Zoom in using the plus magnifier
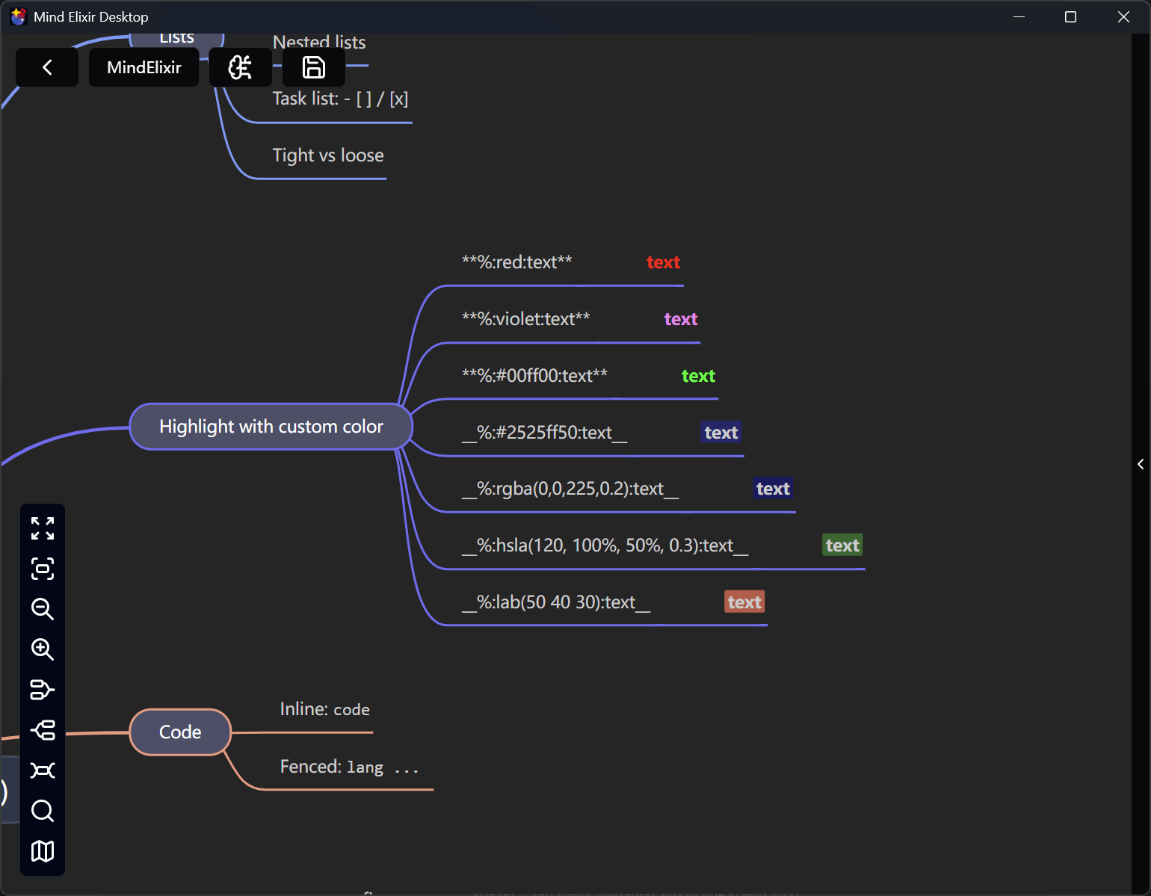The image size is (1151, 896). [43, 649]
